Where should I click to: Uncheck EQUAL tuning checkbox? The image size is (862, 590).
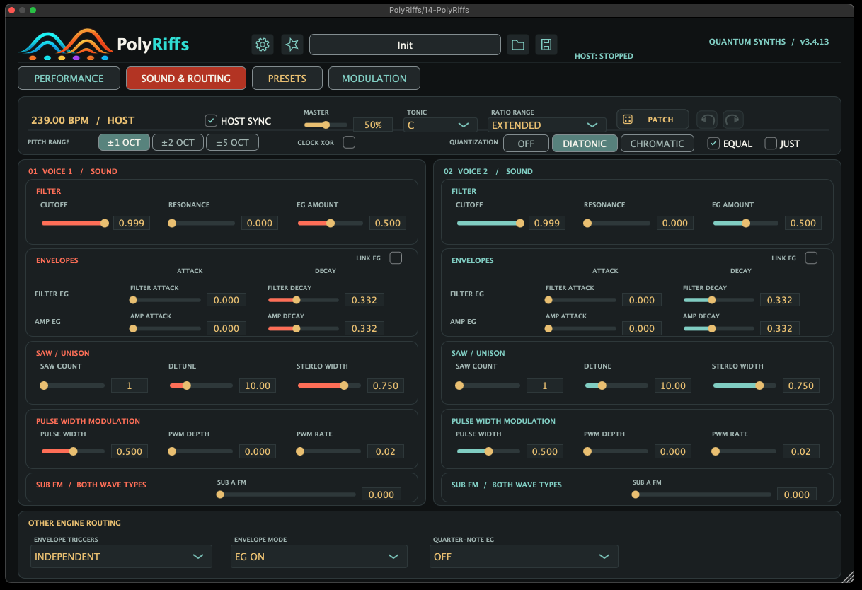714,143
